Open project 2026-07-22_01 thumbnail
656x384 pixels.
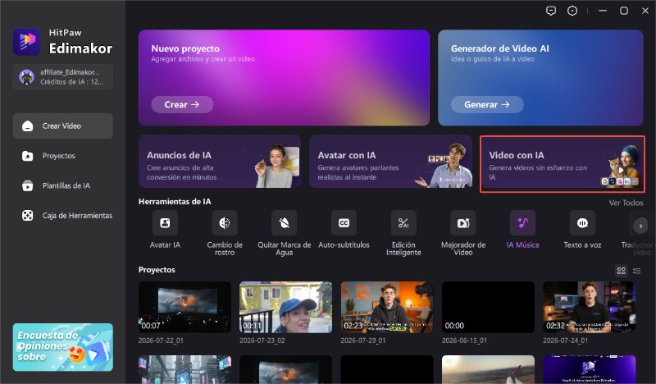coord(184,308)
